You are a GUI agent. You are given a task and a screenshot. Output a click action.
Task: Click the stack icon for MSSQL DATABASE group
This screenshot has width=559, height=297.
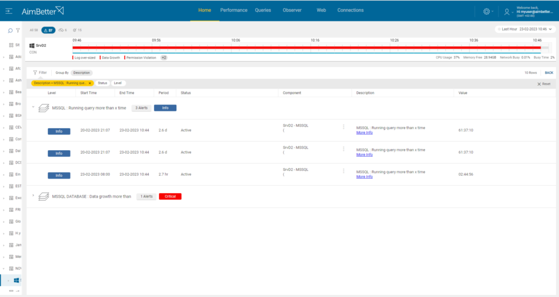[x=44, y=197]
